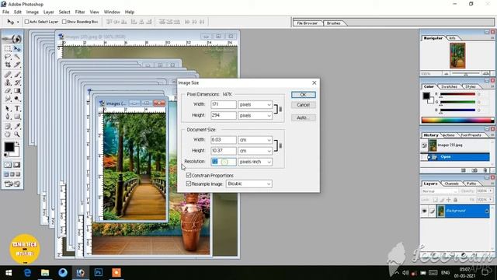
Task: Select the Dodge tool
Action: click(x=17, y=99)
